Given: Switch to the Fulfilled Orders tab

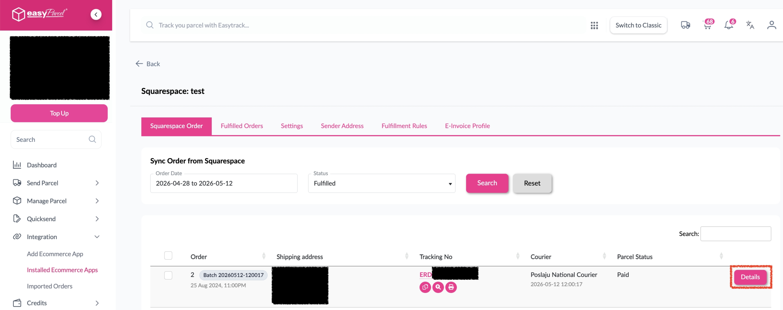Looking at the screenshot, I should [x=242, y=126].
